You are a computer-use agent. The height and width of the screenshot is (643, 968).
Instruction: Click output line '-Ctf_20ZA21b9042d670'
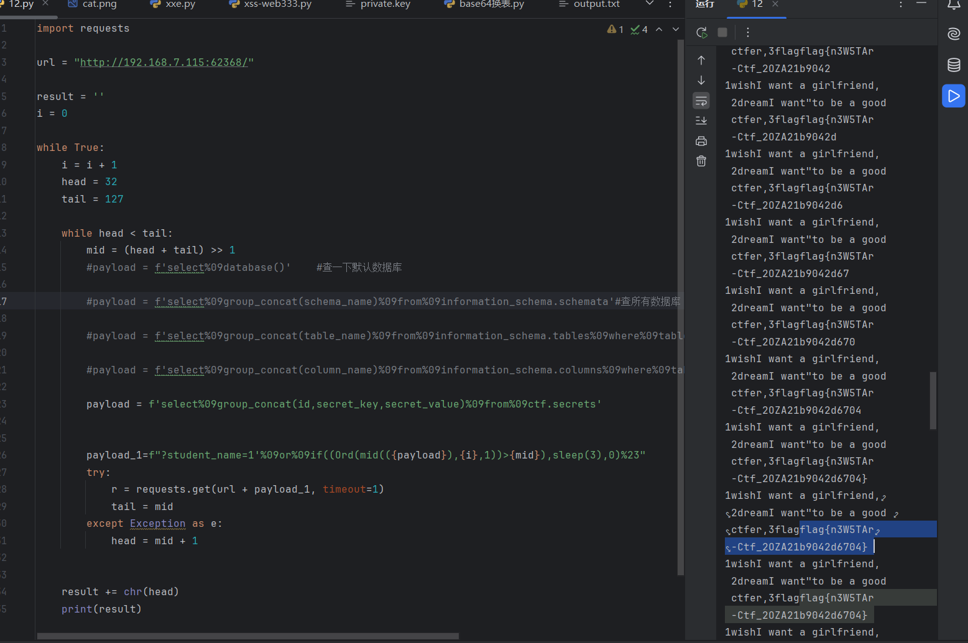(793, 342)
